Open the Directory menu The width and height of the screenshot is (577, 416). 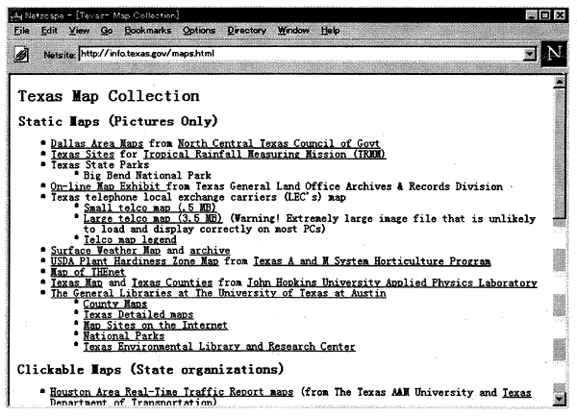246,31
